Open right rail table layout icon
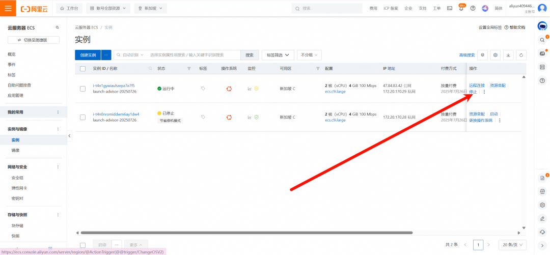 click(x=542, y=67)
